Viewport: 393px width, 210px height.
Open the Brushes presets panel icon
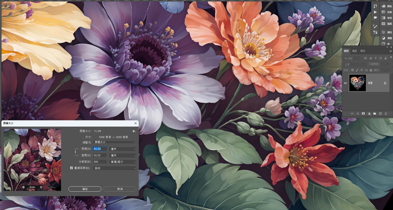[x=375, y=32]
